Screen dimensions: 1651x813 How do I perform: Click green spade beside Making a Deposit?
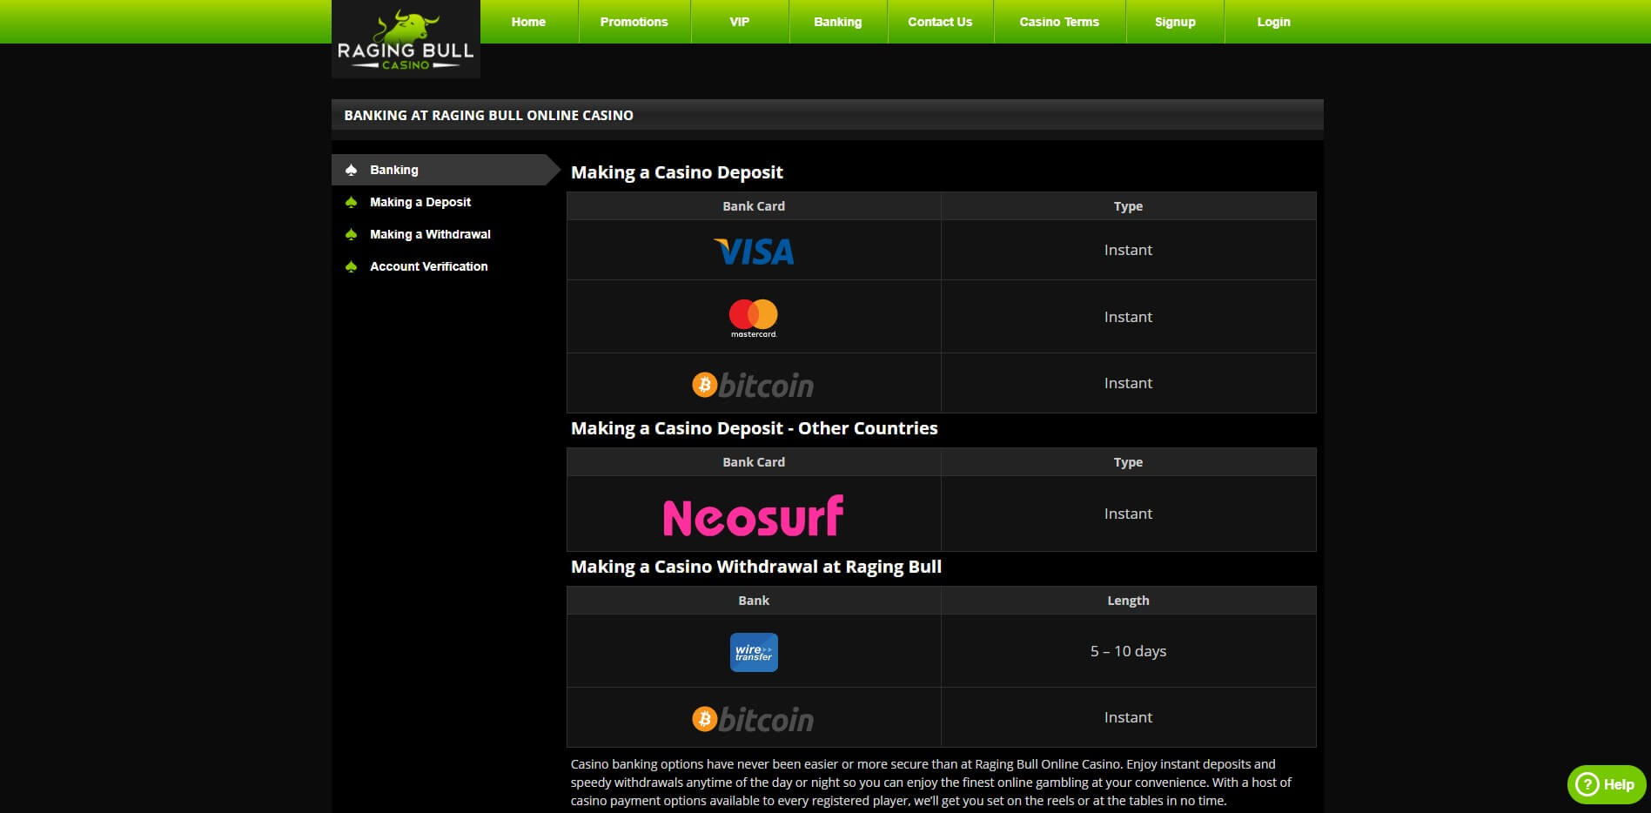[352, 202]
